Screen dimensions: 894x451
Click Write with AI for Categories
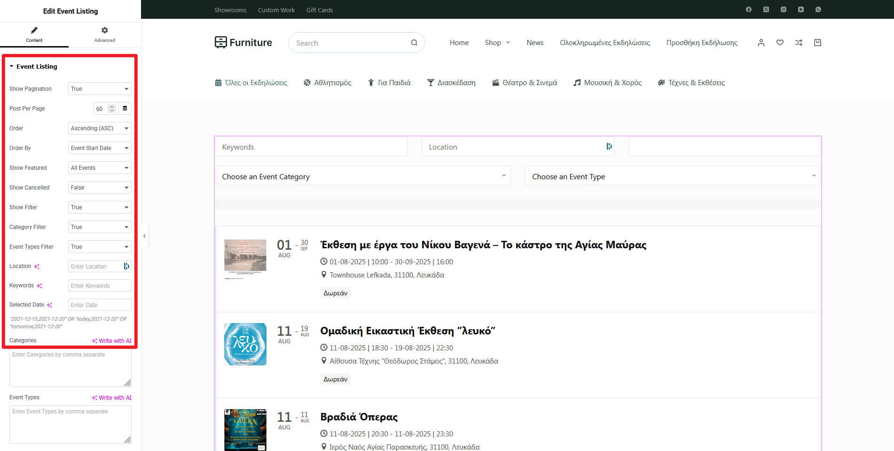tap(112, 341)
